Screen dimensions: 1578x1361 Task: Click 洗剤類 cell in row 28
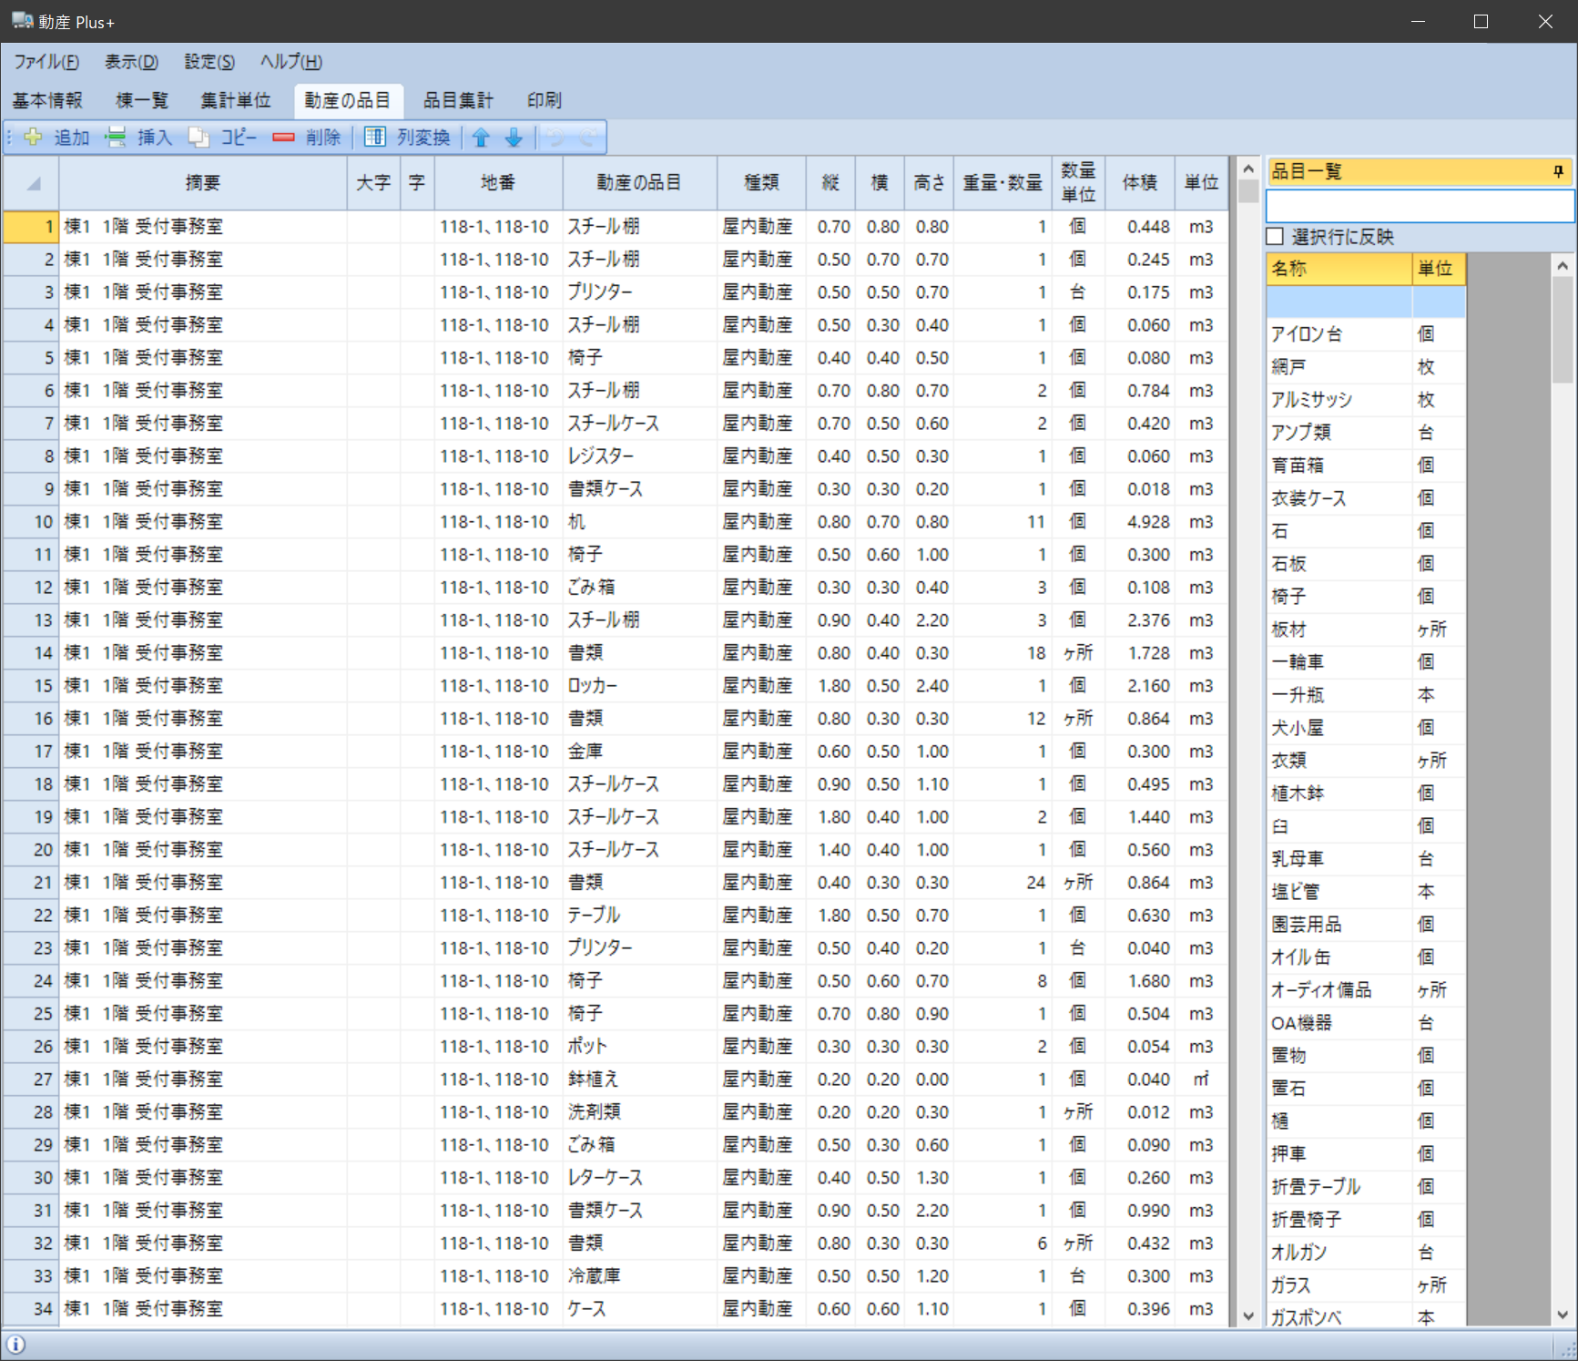[x=639, y=1112]
